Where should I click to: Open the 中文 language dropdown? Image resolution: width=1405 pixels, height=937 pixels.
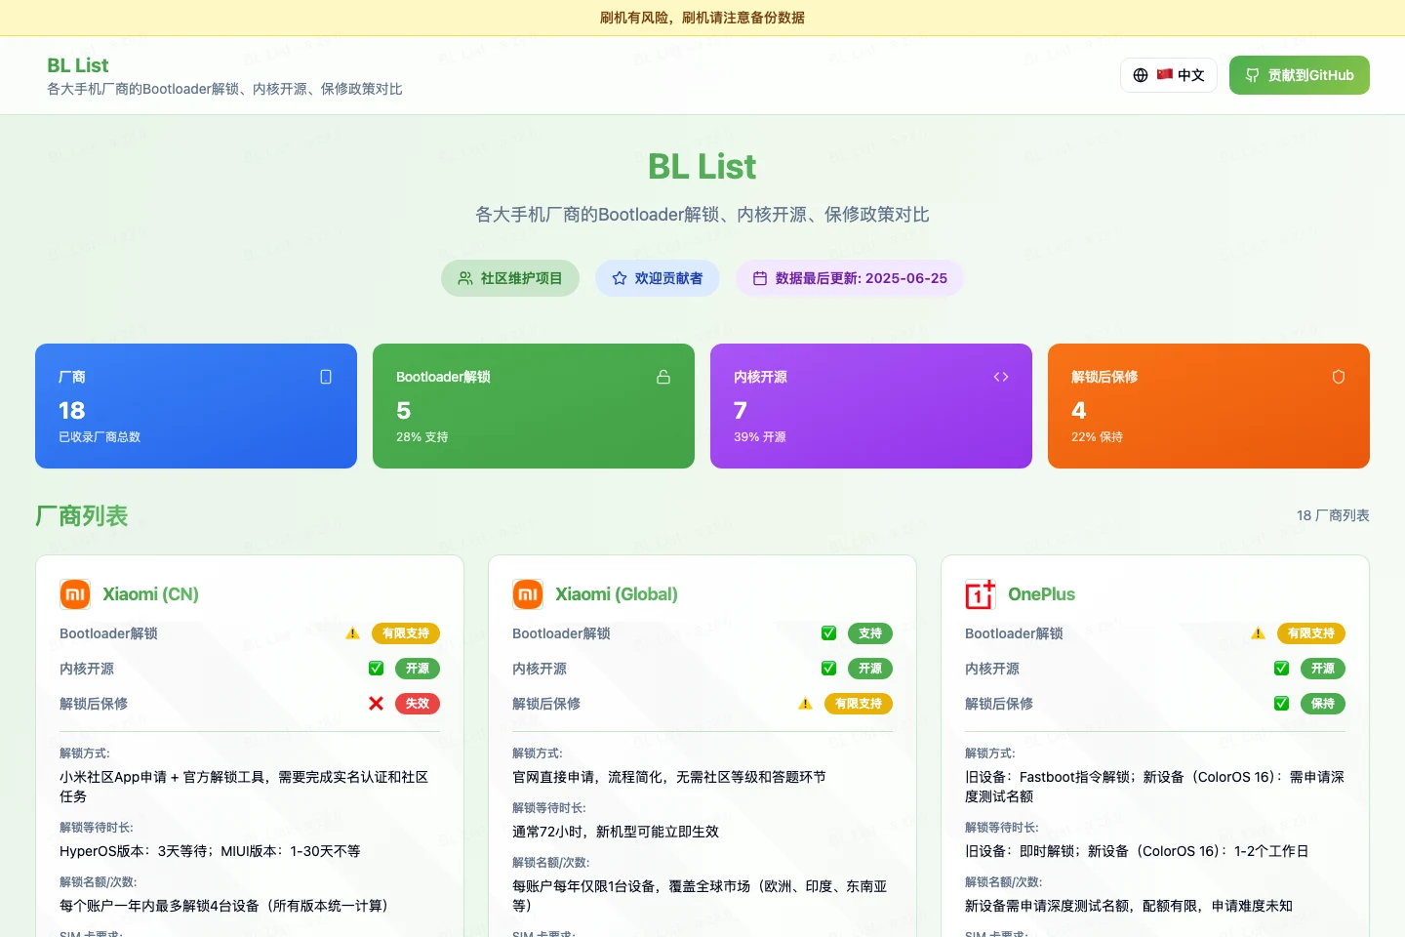tap(1169, 75)
